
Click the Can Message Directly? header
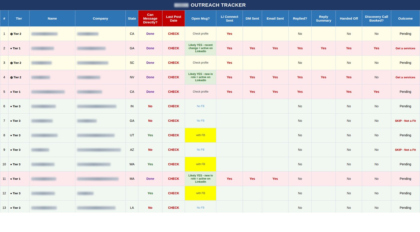[150, 18]
